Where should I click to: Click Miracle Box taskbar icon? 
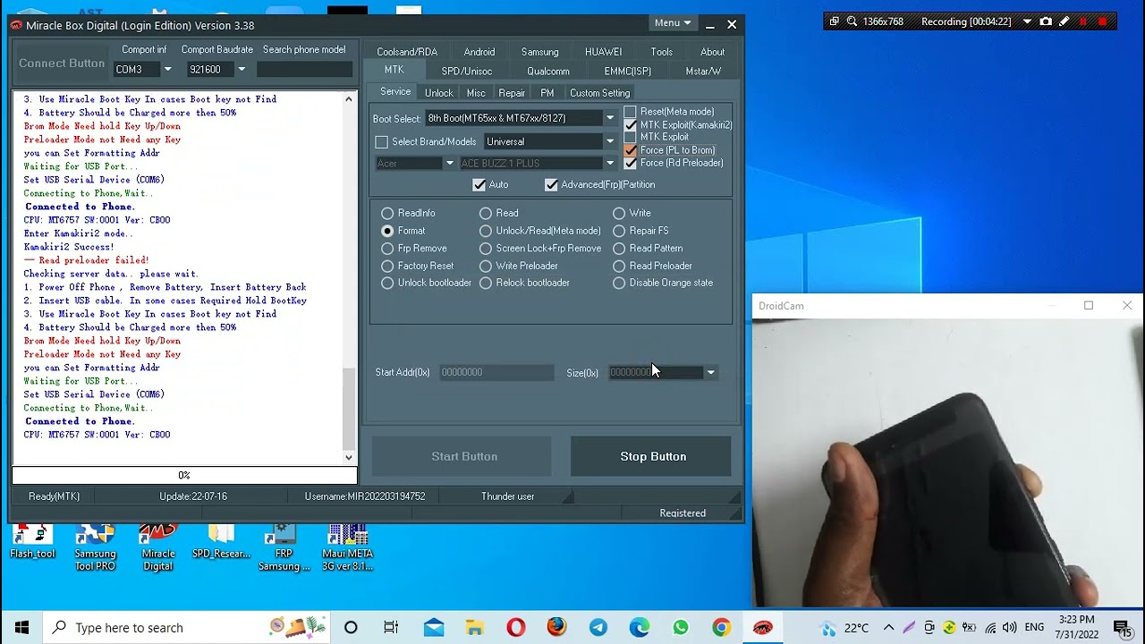[x=762, y=627]
